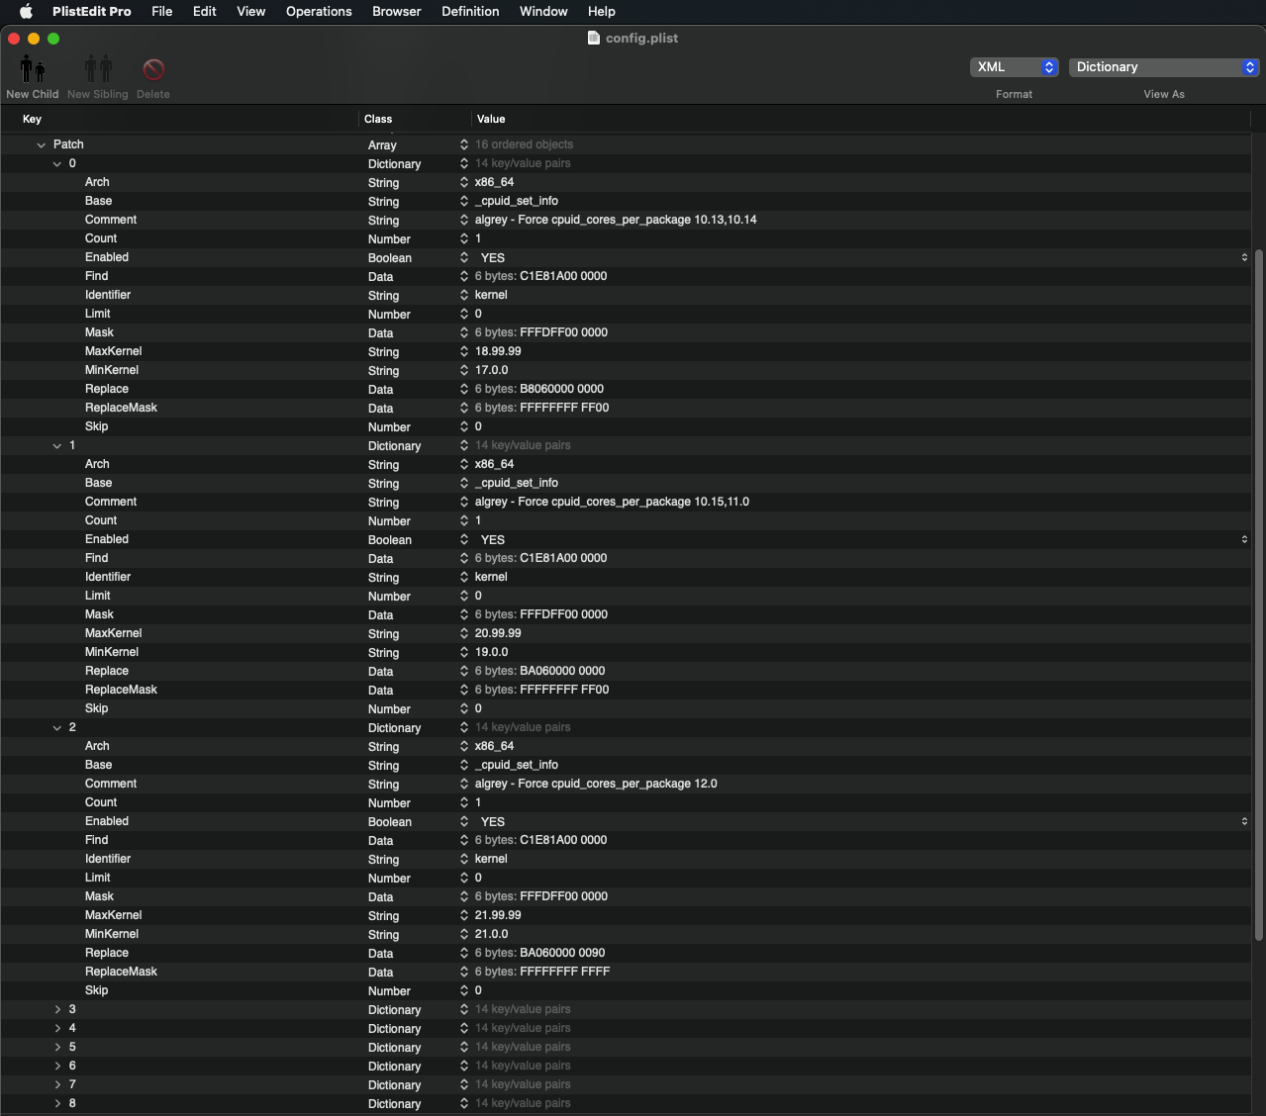
Task: Select MinKernel value 17.0.0
Action: [x=491, y=370]
